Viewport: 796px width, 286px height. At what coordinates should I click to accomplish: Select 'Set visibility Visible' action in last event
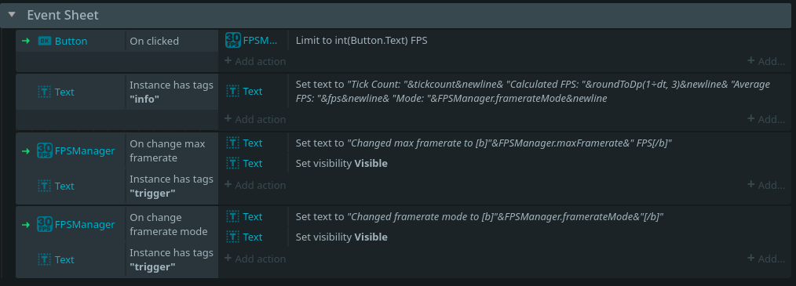pyautogui.click(x=341, y=237)
